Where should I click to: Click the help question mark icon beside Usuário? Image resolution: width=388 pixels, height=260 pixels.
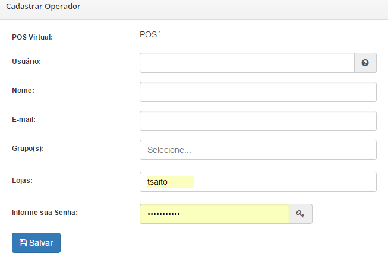(365, 63)
